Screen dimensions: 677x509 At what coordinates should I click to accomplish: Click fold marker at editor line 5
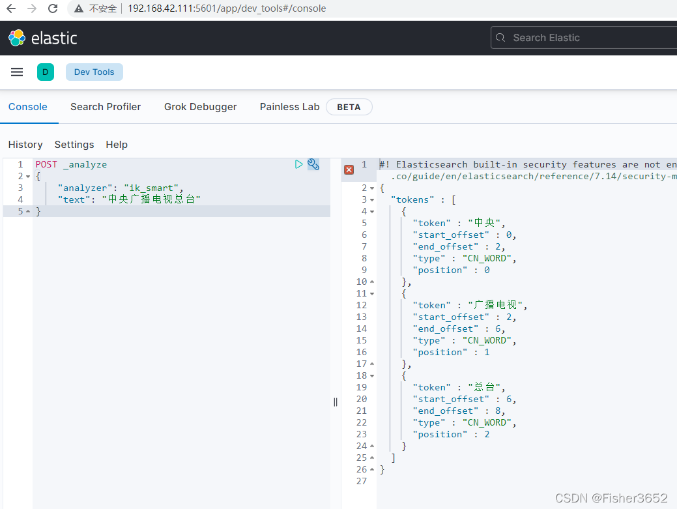pyautogui.click(x=28, y=212)
